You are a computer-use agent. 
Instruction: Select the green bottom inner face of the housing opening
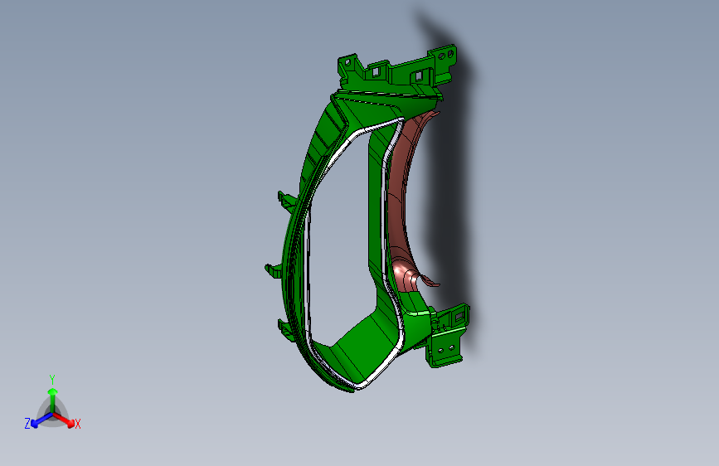[367, 346]
